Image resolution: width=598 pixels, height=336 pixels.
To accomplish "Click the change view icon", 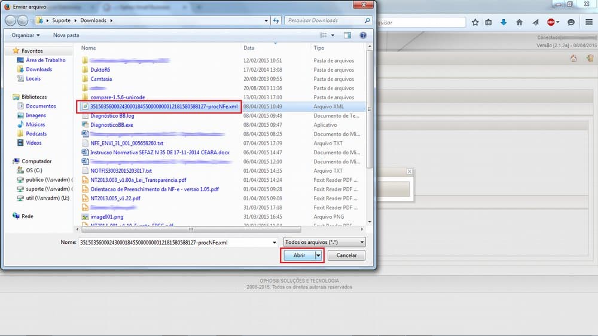I will [x=324, y=35].
